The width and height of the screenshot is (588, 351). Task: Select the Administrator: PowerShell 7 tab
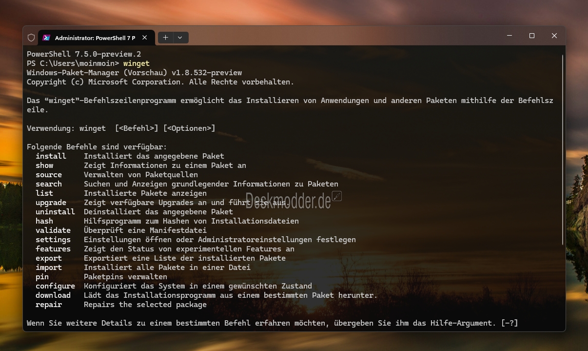[x=97, y=38]
